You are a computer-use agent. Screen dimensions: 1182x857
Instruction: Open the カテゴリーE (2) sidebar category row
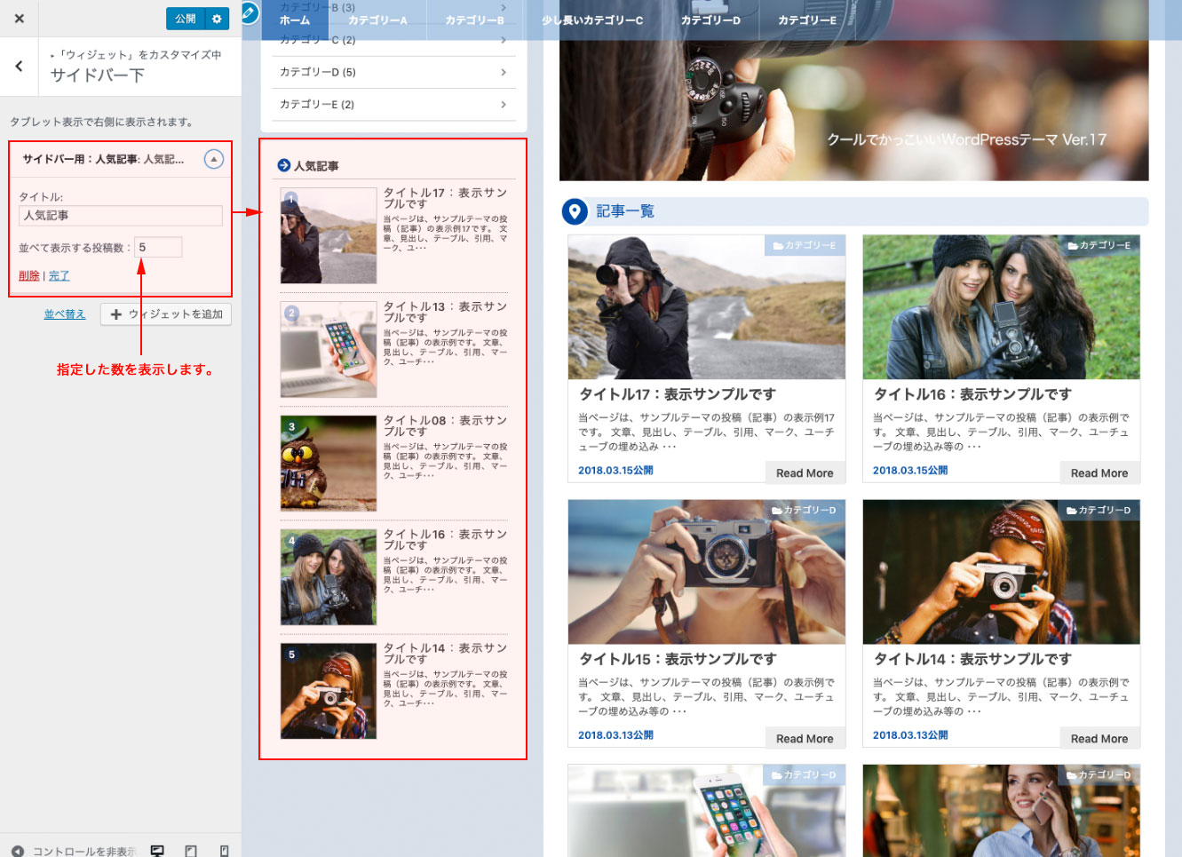pos(393,104)
